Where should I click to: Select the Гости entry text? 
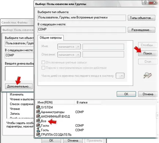(45, 125)
